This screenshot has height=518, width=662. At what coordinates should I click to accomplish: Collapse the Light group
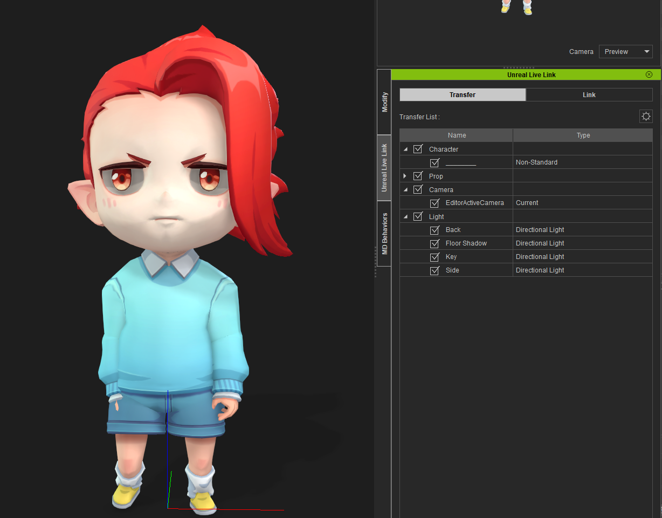[x=405, y=217]
